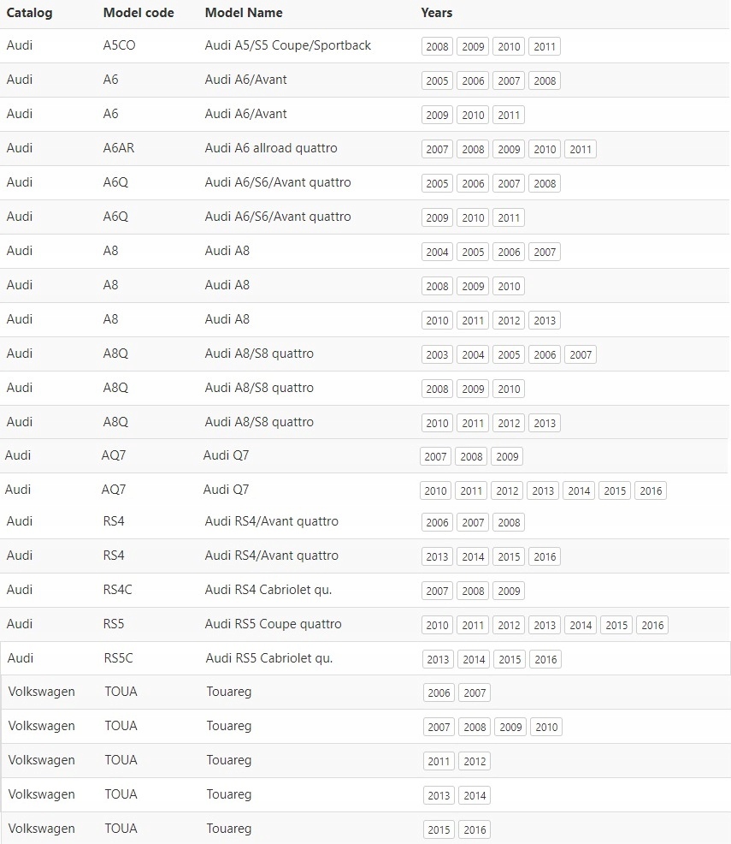Click the Catalog column header

tap(29, 13)
